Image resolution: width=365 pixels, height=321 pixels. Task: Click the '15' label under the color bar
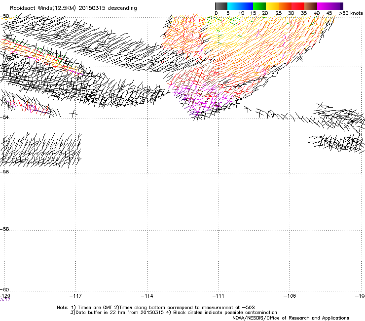pyautogui.click(x=253, y=13)
